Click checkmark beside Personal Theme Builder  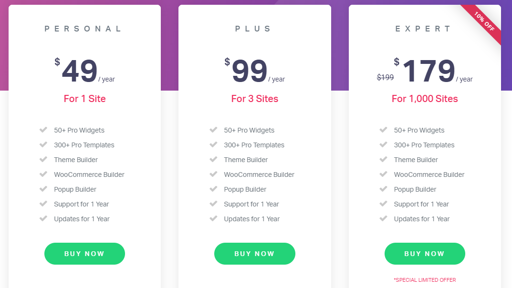coord(43,159)
